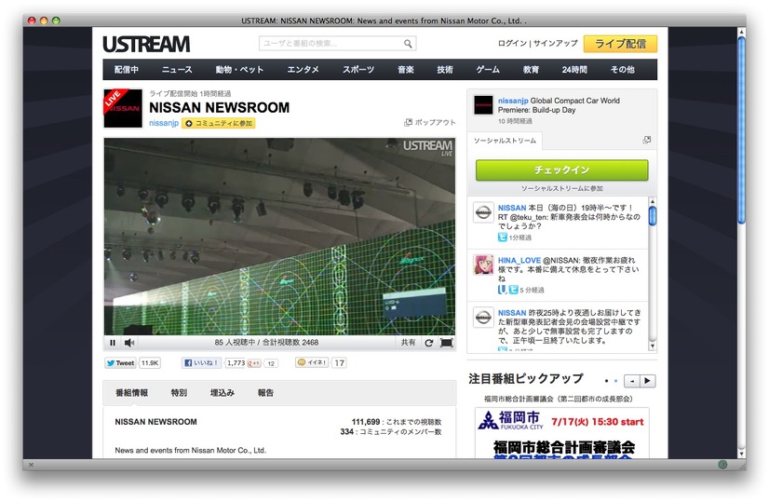769x502 pixels.
Task: Select the 技術 navigation item
Action: 445,70
